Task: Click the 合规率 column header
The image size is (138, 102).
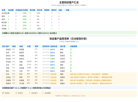Action: click(25, 10)
